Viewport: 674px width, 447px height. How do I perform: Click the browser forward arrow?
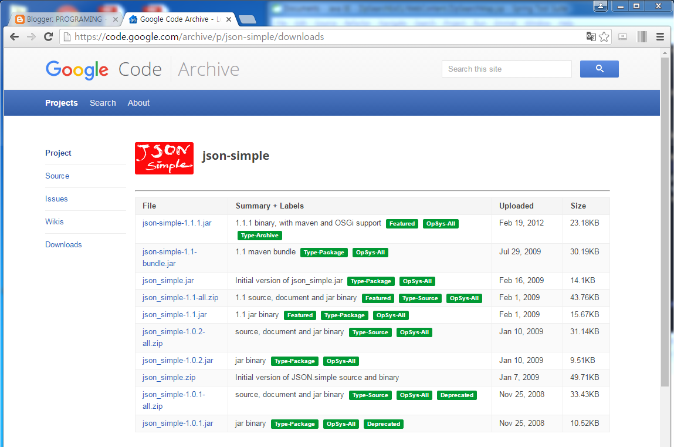pos(31,37)
